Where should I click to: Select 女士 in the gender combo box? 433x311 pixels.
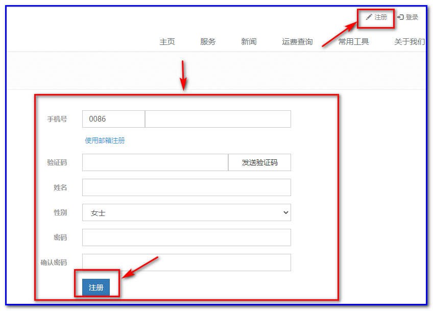[x=186, y=212]
